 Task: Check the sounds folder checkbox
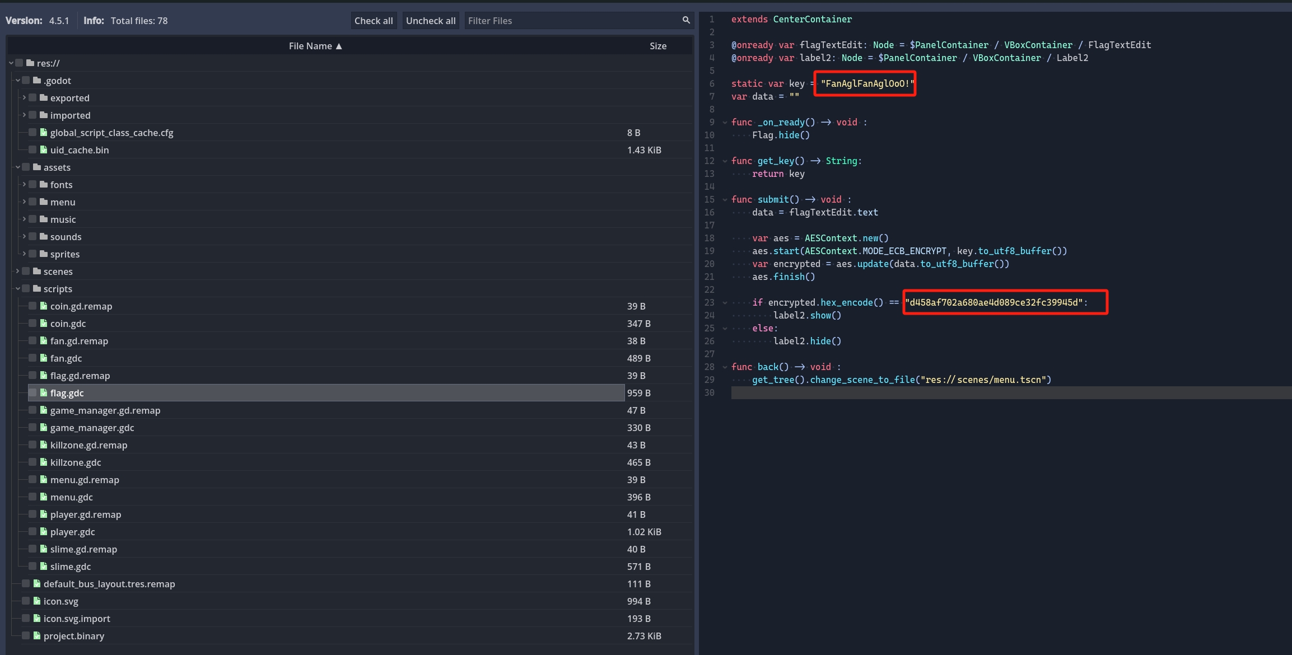coord(32,236)
